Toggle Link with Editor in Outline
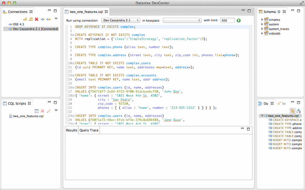 tap(292, 111)
